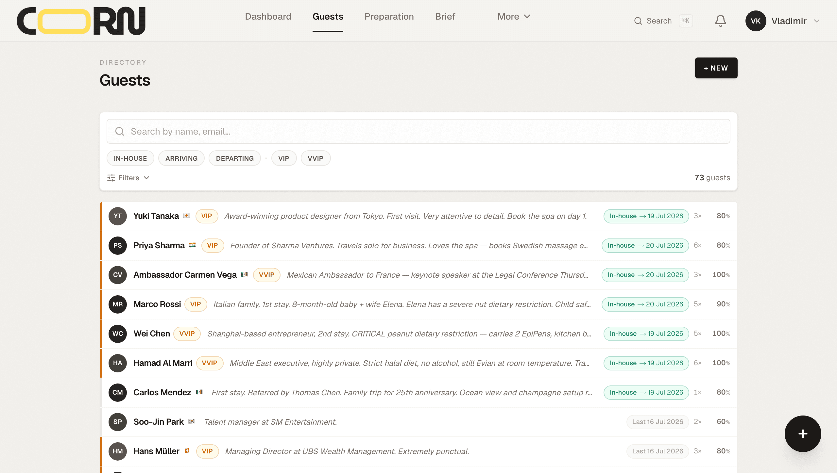Click Swiss flag next to Hans Müller
The width and height of the screenshot is (837, 473).
pos(187,451)
